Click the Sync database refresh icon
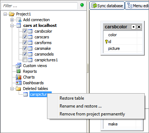The image size is (149, 133). pos(94,5)
